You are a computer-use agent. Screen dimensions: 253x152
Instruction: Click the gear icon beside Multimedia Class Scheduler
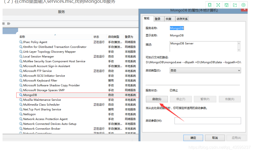(21, 105)
